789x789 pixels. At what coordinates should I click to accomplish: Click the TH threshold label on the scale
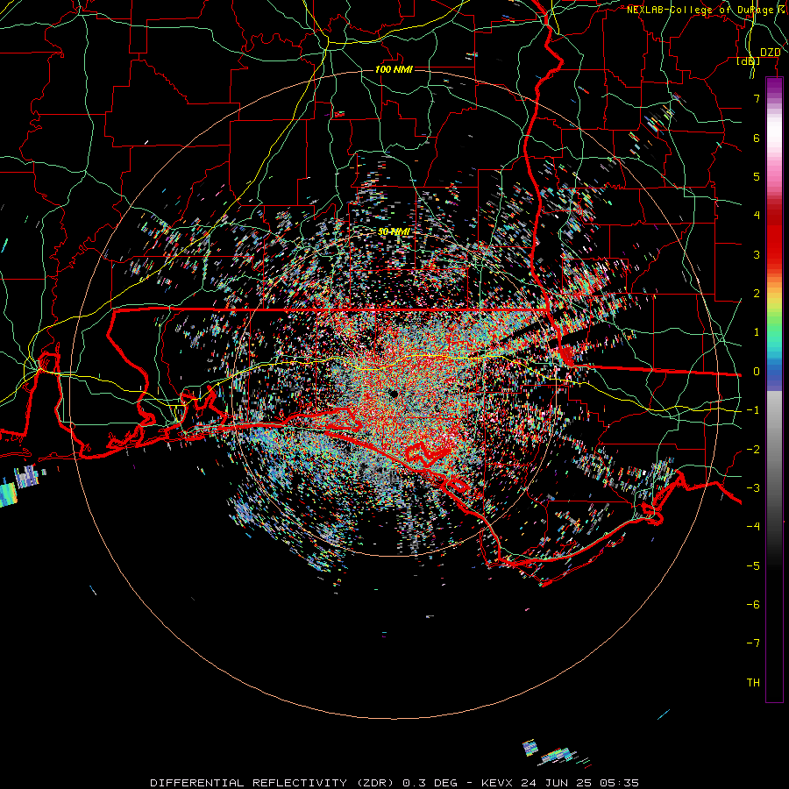tap(753, 683)
